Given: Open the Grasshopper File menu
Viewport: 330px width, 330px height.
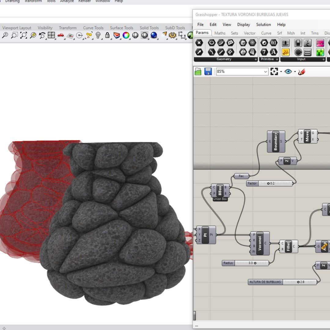Looking at the screenshot, I should tap(200, 25).
